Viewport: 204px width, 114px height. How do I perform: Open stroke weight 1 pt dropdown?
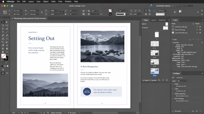pos(126,11)
